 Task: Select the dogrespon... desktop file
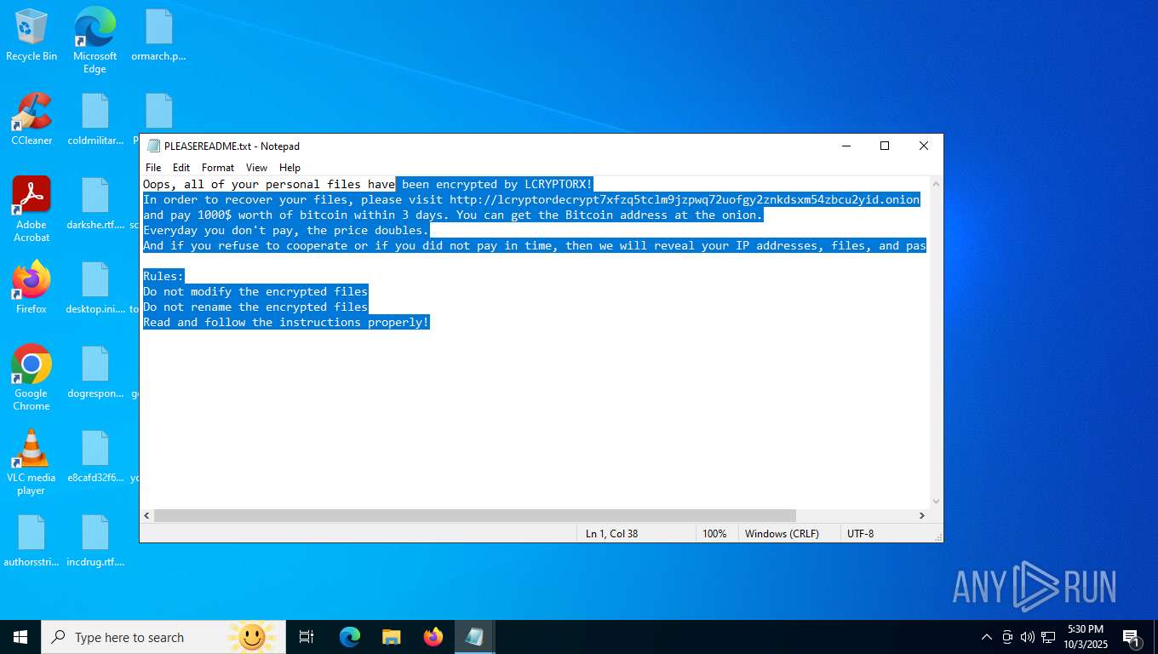pos(95,373)
